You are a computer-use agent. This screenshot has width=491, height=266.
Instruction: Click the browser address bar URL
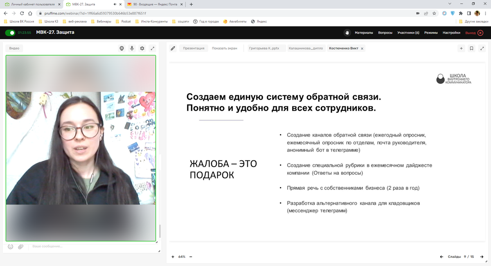[95, 13]
